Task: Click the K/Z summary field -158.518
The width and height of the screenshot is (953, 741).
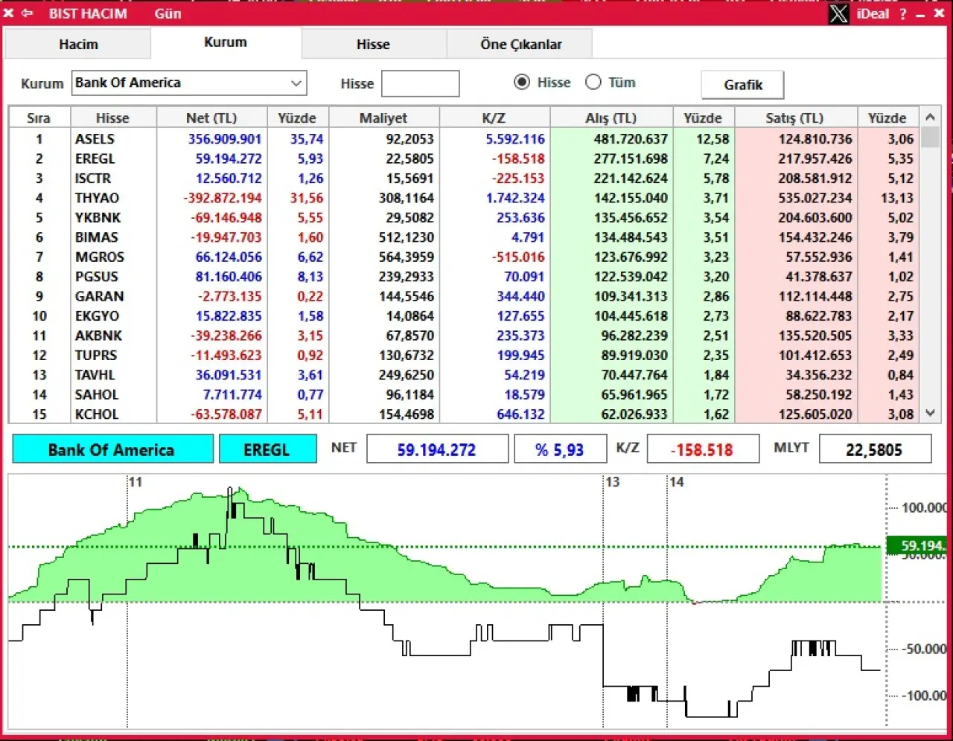Action: 702,449
